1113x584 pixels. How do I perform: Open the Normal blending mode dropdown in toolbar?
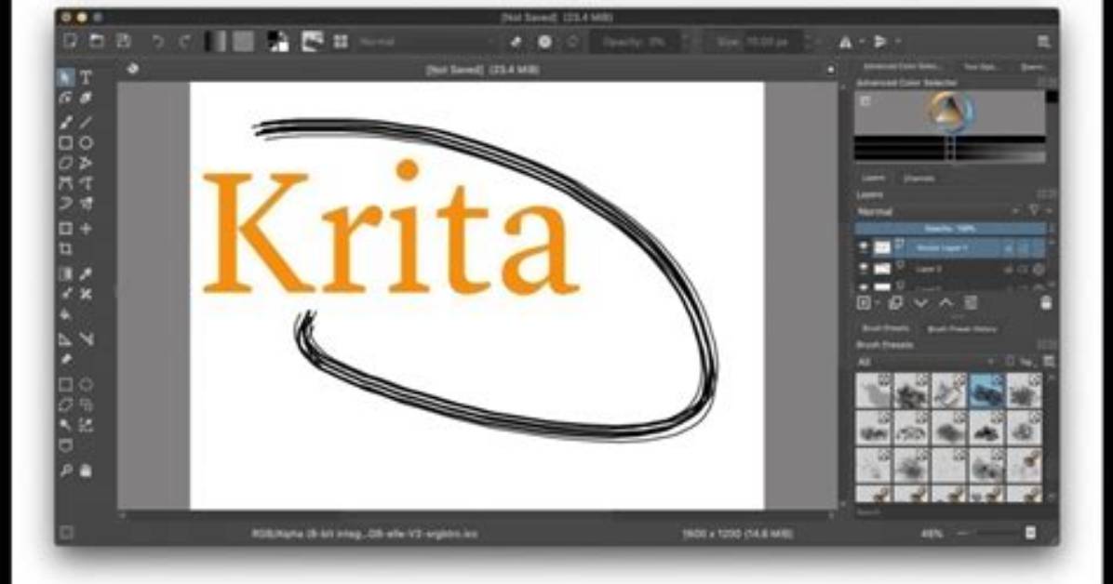[x=426, y=42]
